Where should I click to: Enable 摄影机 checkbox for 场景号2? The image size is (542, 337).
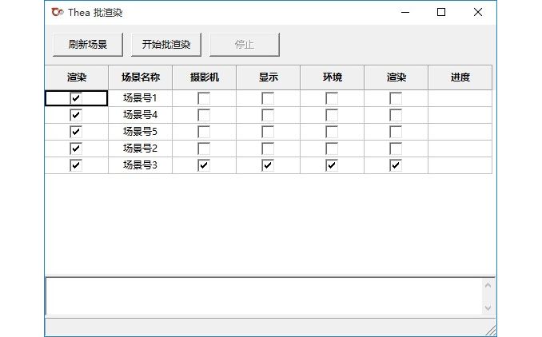pyautogui.click(x=204, y=149)
